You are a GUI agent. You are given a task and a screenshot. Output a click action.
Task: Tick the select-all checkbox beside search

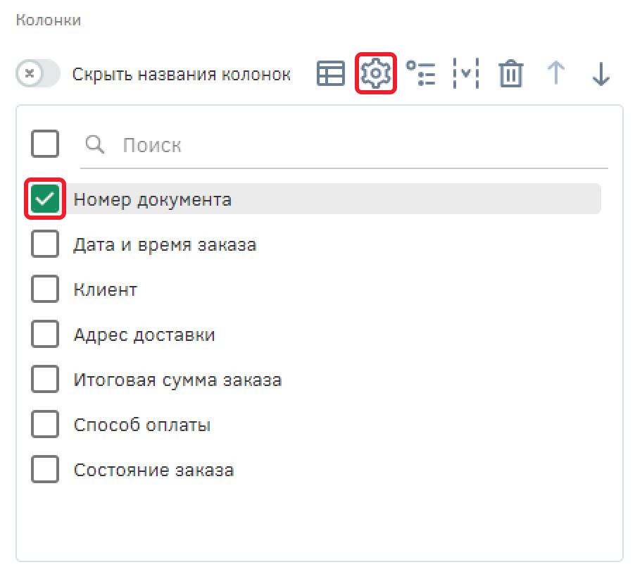45,144
